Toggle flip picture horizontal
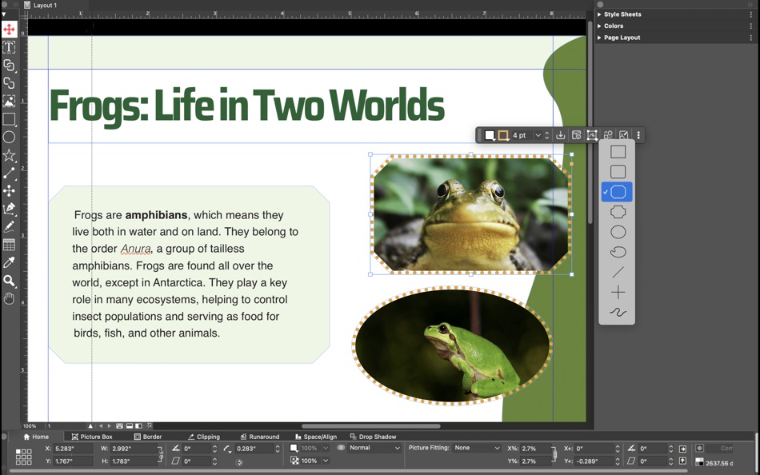This screenshot has height=475, width=760. [x=682, y=449]
